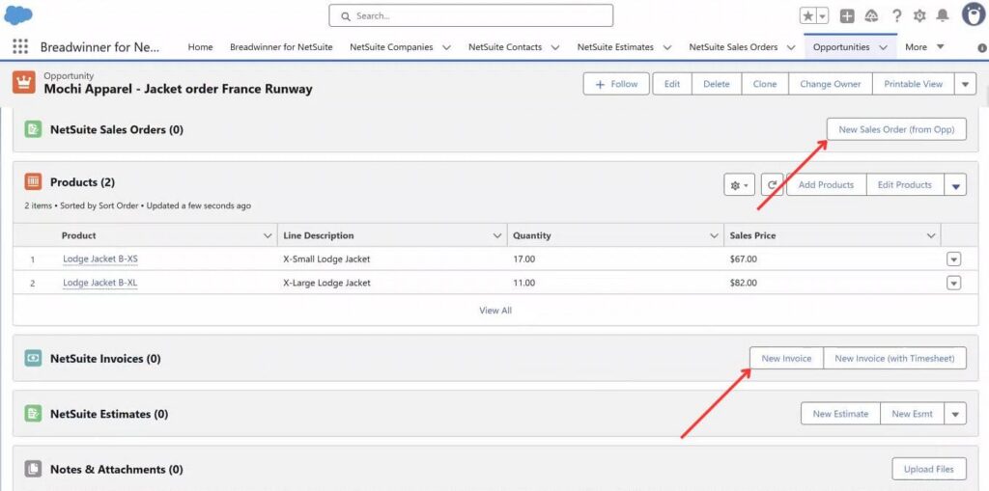This screenshot has width=989, height=491.
Task: Follow this opportunity
Action: (616, 84)
